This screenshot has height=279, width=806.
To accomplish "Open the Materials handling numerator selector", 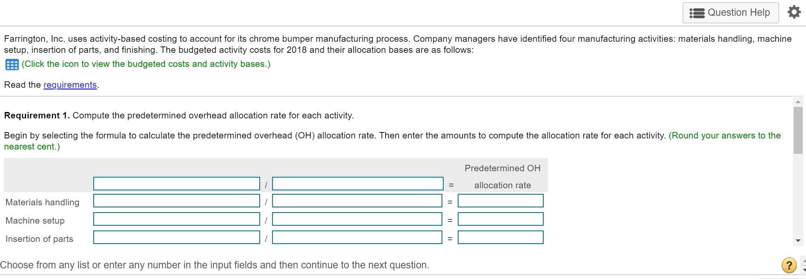I will pyautogui.click(x=176, y=201).
